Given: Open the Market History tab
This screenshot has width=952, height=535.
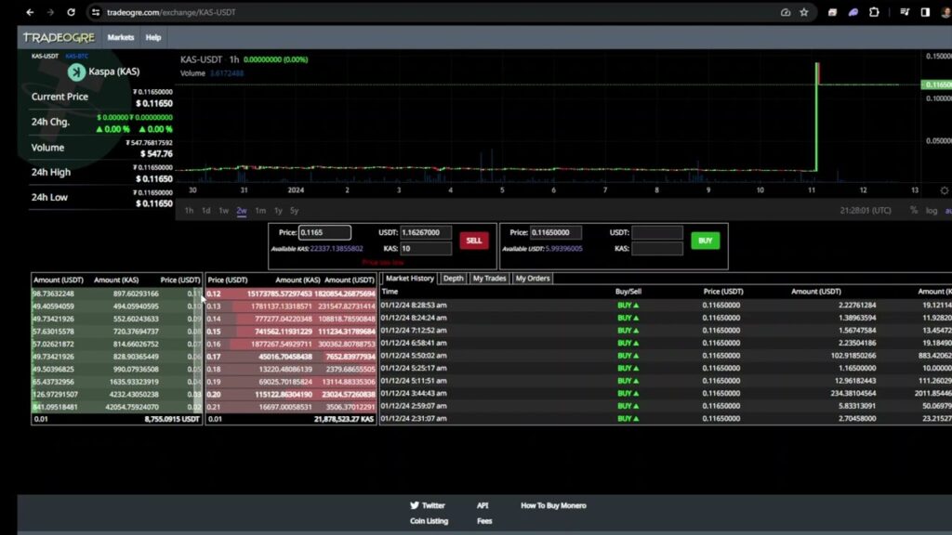Looking at the screenshot, I should point(410,279).
